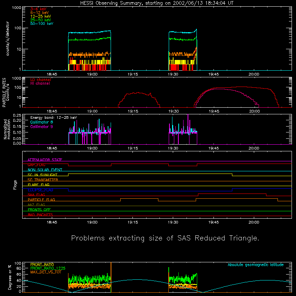Viewport: 296px width, 296px height.
Task: Click the NON_SOLAR_EVENT flag label
Action: pos(45,170)
